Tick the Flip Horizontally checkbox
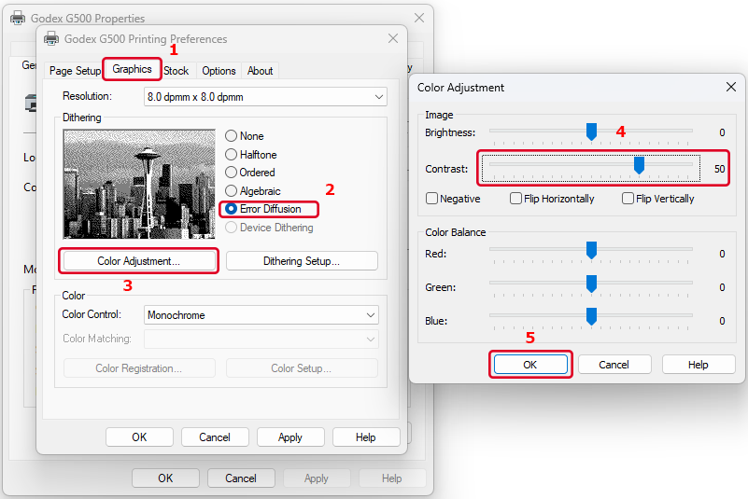Screen dimensions: 748x499 tap(515, 199)
